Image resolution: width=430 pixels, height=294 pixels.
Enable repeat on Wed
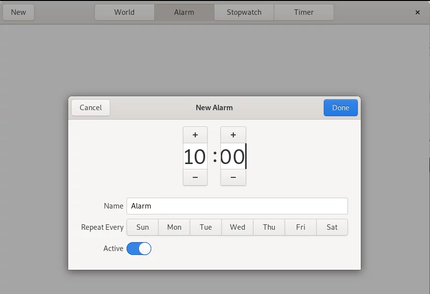click(x=237, y=227)
